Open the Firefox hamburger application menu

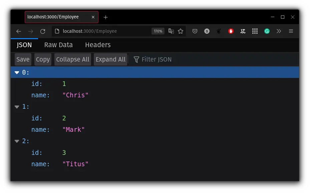tap(291, 31)
